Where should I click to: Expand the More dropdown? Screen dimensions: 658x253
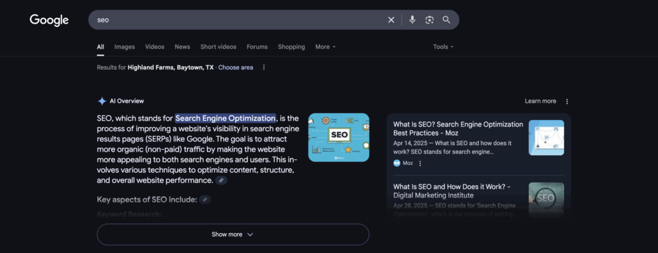[x=326, y=47]
